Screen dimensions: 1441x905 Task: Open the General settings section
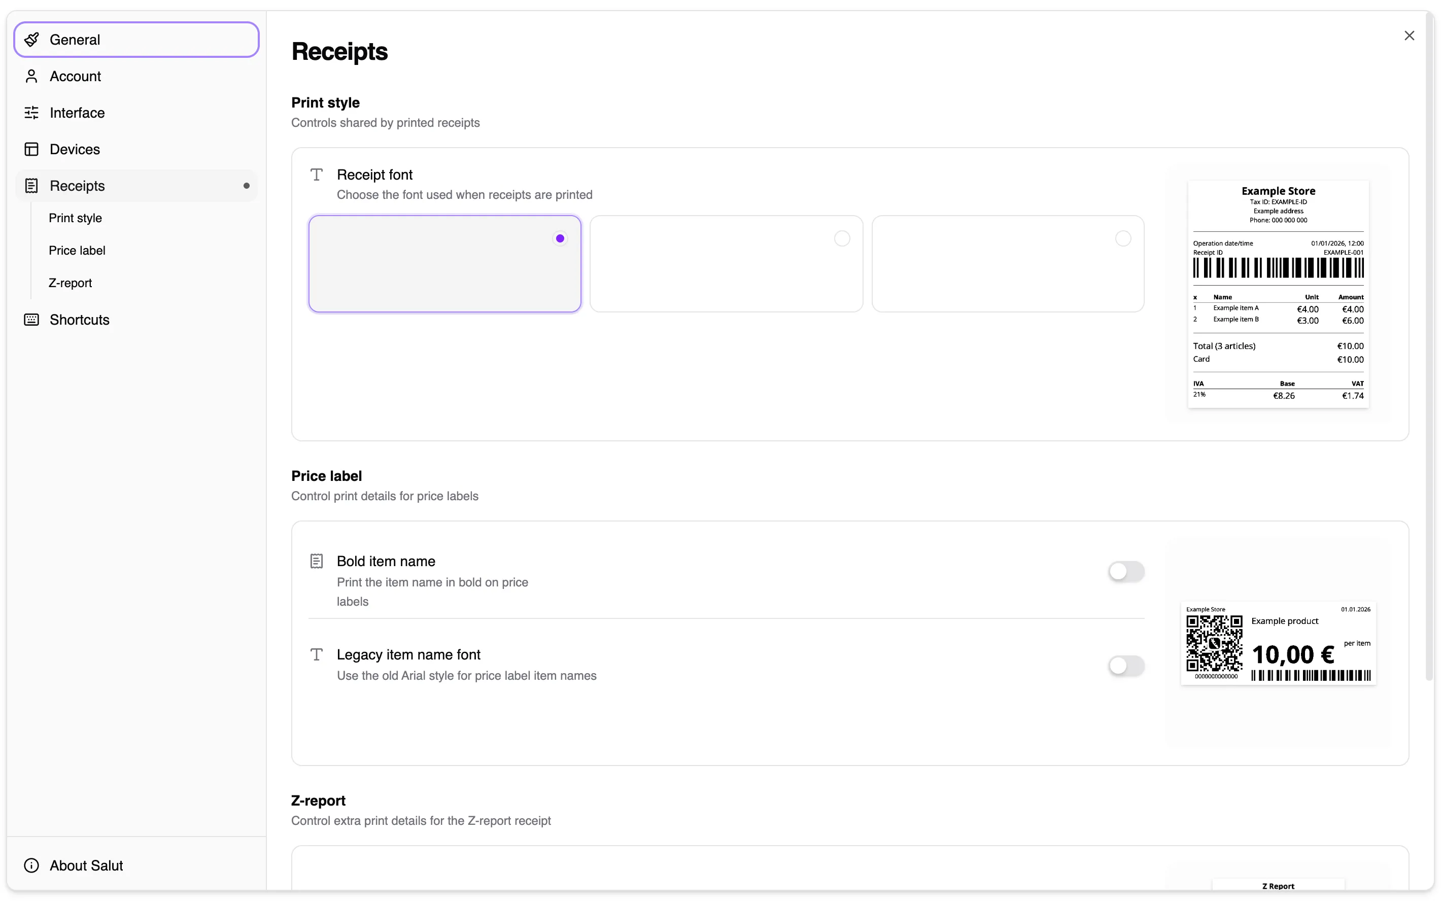[136, 40]
